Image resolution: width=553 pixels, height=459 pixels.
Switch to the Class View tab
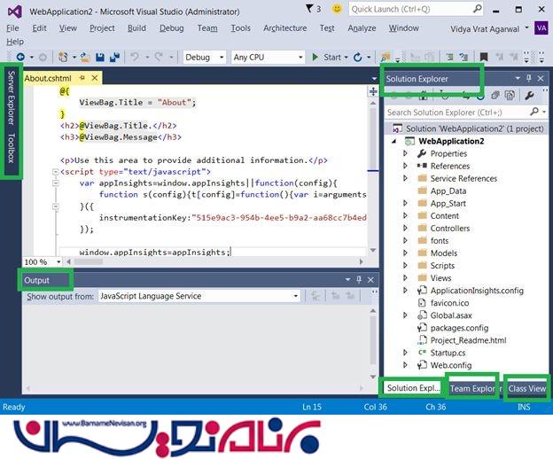(x=526, y=388)
